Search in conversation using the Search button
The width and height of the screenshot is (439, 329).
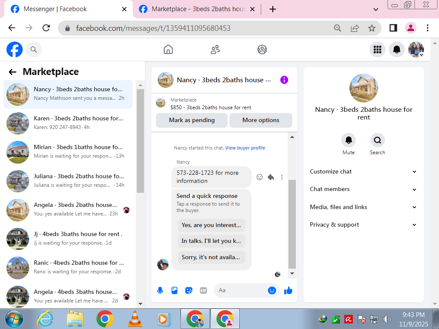coord(377,140)
